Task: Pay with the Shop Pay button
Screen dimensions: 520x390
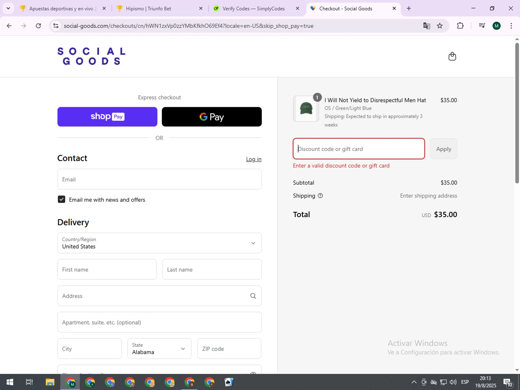Action: 107,117
